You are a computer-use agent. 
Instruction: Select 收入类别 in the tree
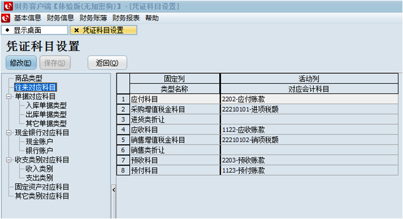39,169
